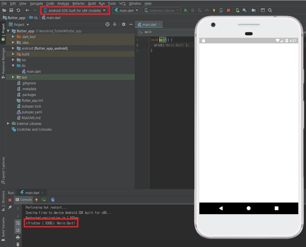Click the editor search field

[x=166, y=32]
